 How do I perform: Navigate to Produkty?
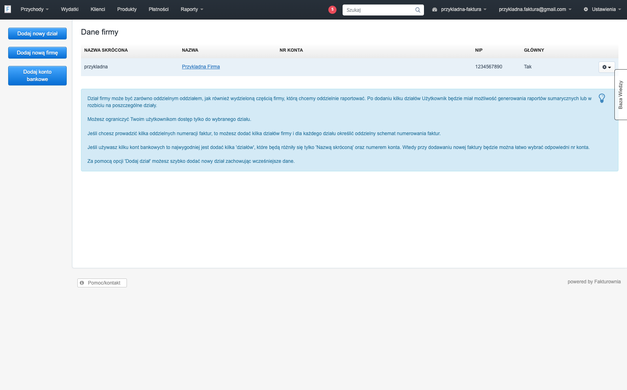tap(127, 9)
